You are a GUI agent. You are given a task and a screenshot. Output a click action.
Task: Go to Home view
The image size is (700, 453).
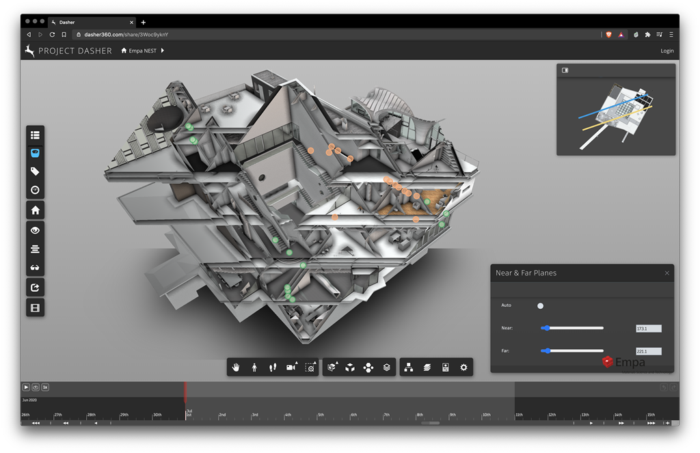point(35,210)
